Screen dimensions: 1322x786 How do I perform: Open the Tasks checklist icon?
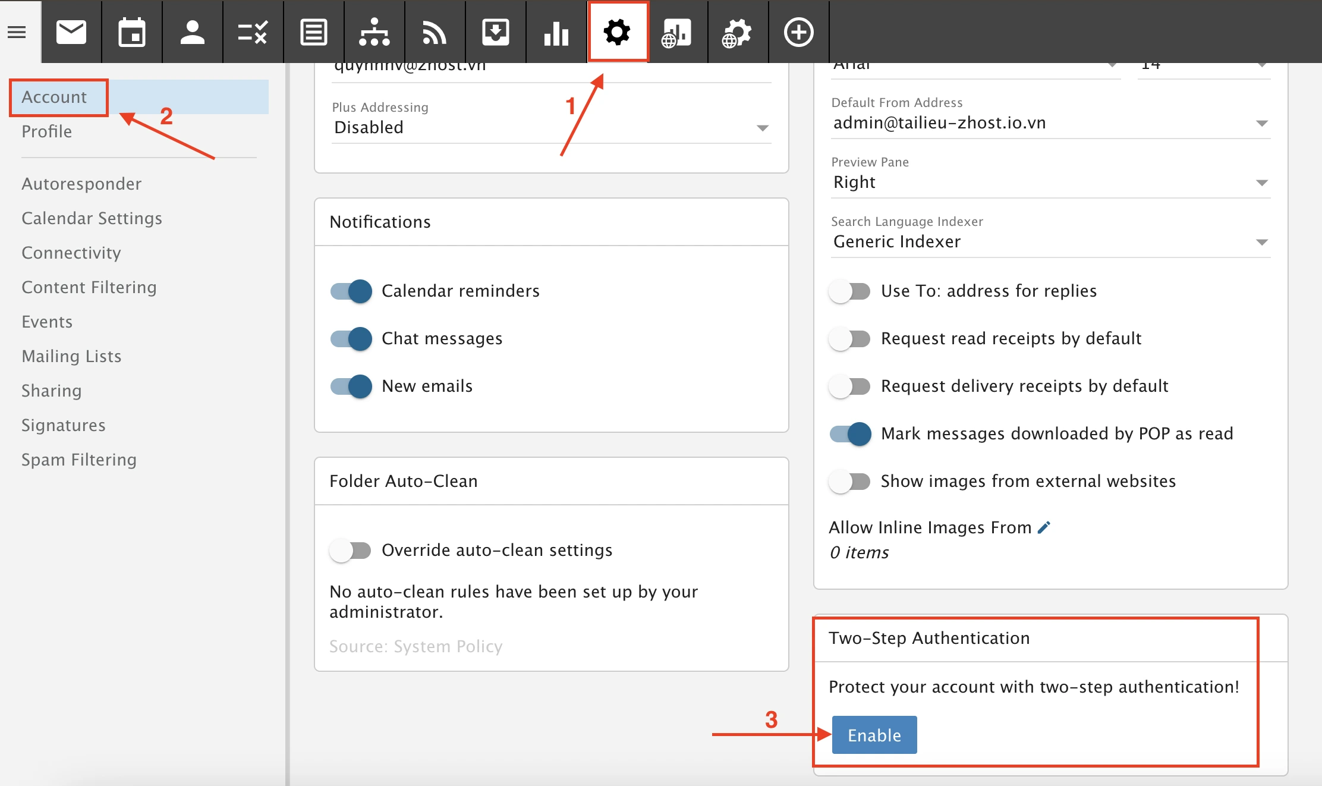pos(253,32)
